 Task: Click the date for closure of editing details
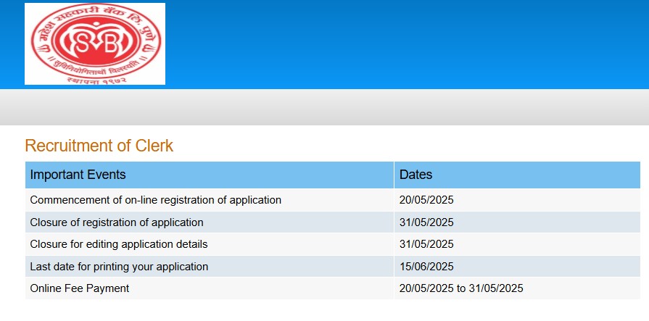point(517,244)
